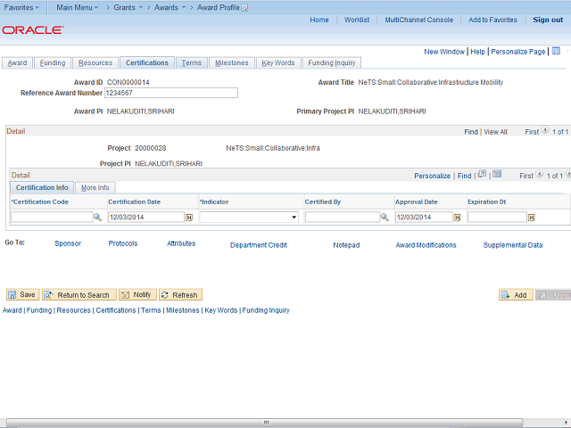Open the Main Menu dropdown

tap(78, 7)
